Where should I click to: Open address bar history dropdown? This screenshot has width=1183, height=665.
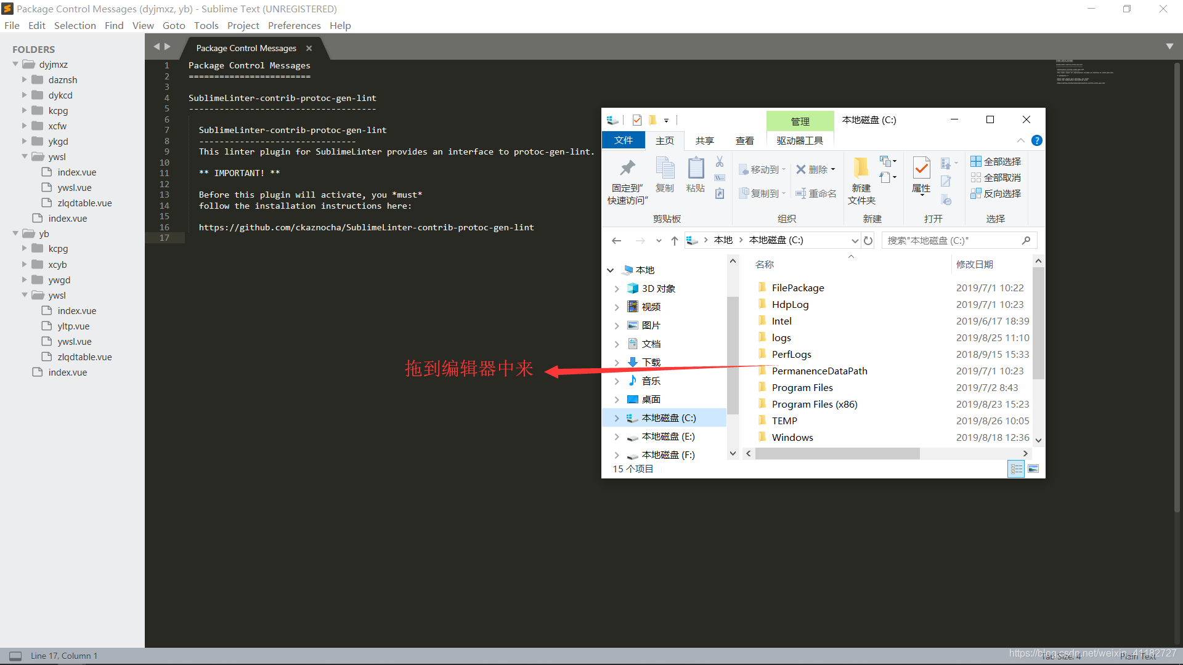pos(855,241)
